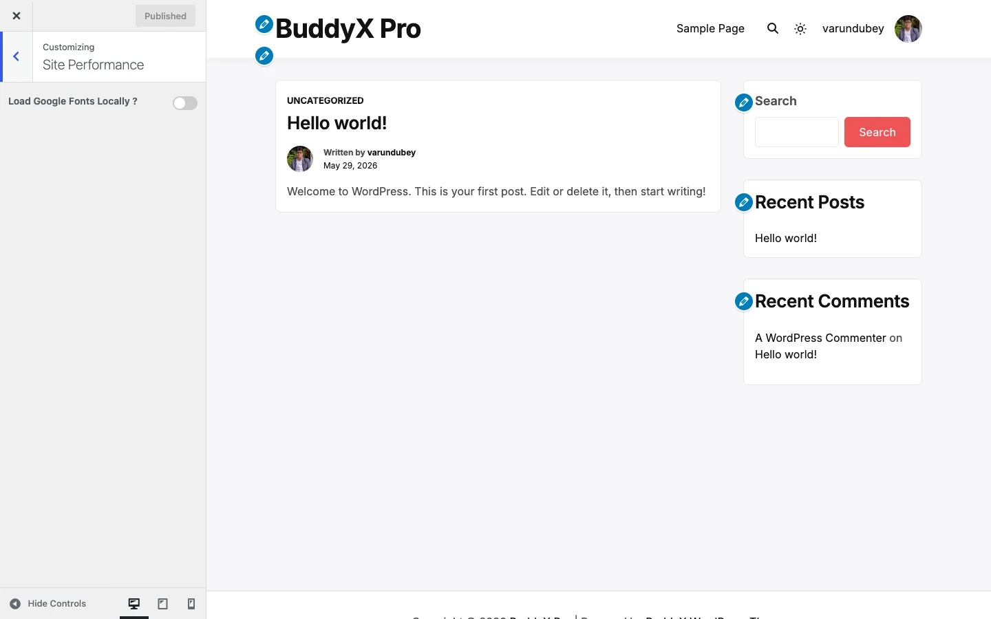The image size is (991, 619).
Task: Edit Recent Comments widget via pencil icon
Action: click(x=744, y=301)
